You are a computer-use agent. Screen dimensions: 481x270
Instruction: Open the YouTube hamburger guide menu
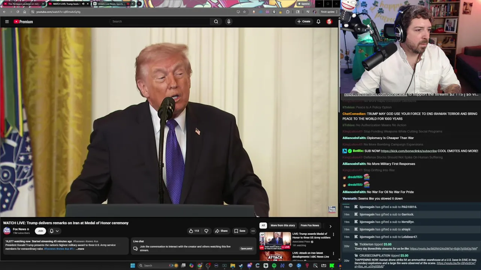[x=7, y=21]
